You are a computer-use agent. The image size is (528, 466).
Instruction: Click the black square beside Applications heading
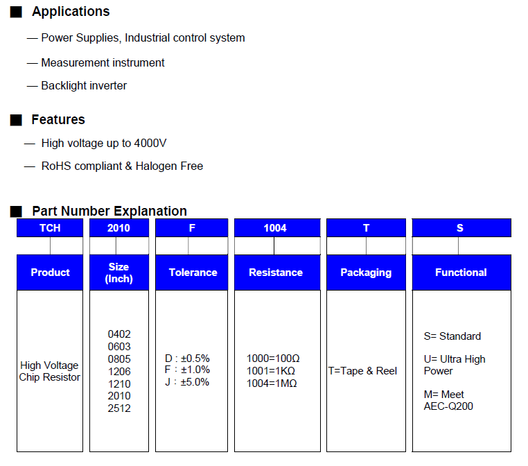coord(16,12)
